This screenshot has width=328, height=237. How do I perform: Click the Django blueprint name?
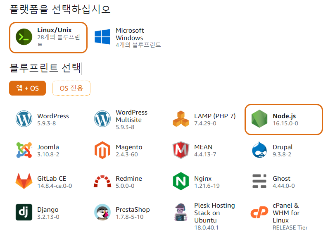pyautogui.click(x=48, y=210)
